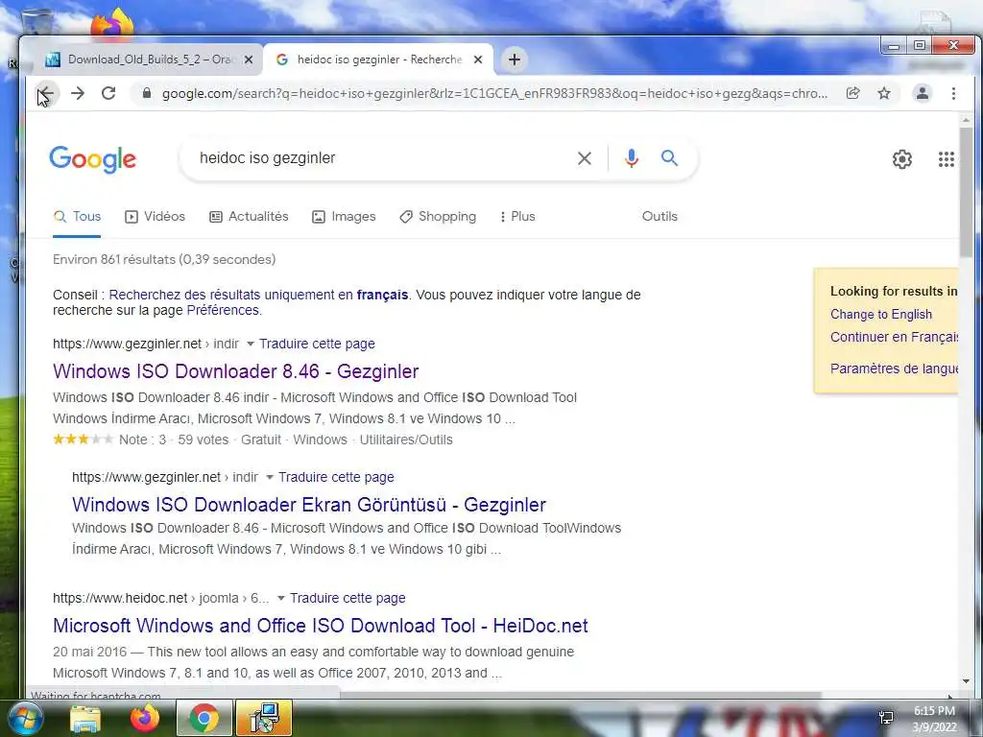Click Traduire cette page for first result
This screenshot has height=737, width=983.
(x=317, y=345)
